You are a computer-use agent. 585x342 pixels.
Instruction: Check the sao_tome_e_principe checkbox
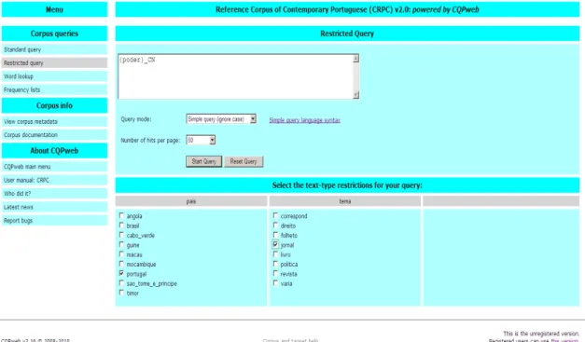[121, 283]
